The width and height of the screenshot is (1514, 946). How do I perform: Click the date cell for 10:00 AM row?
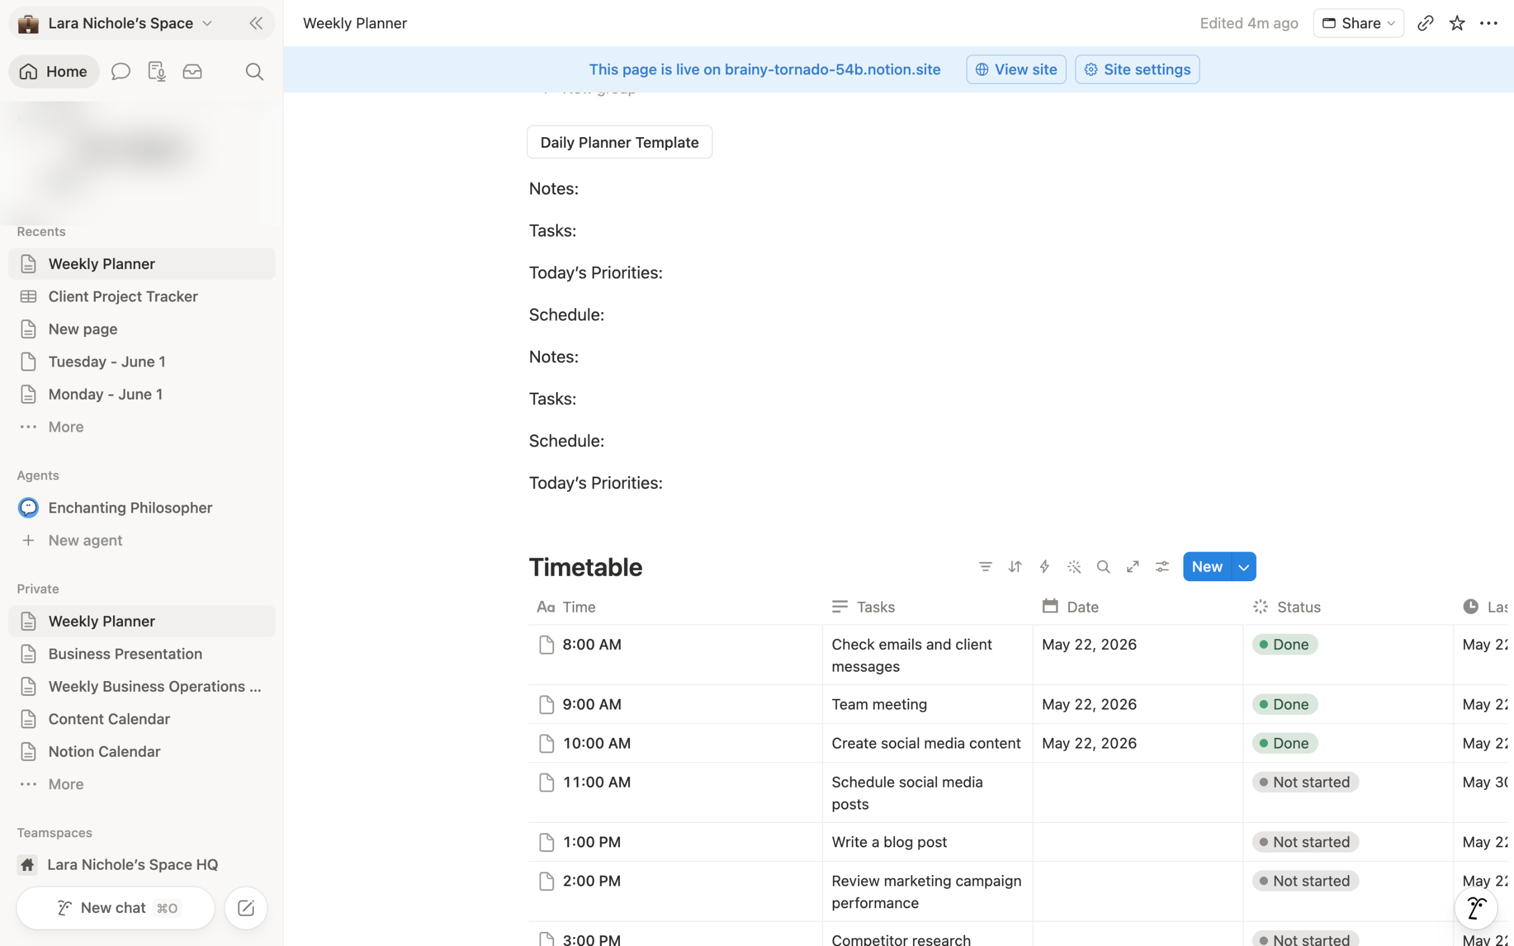(x=1137, y=743)
